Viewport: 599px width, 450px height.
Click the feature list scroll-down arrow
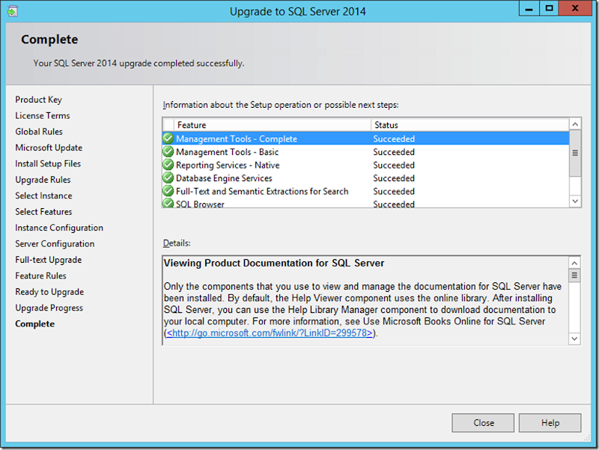point(575,201)
